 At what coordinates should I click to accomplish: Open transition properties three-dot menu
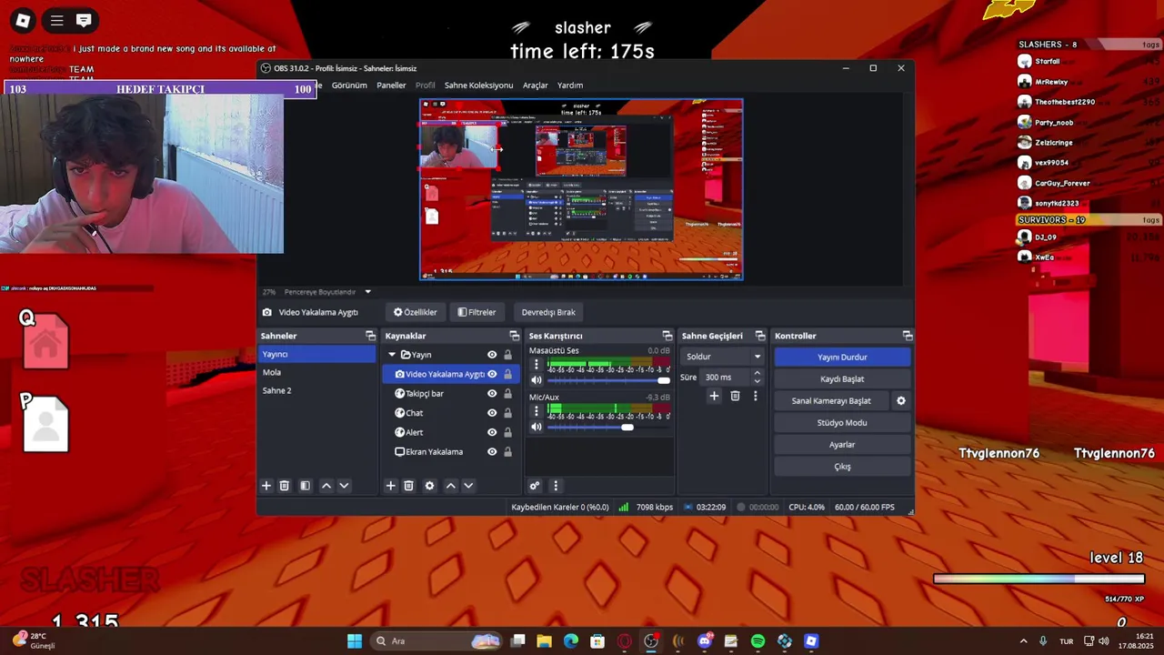coord(755,396)
